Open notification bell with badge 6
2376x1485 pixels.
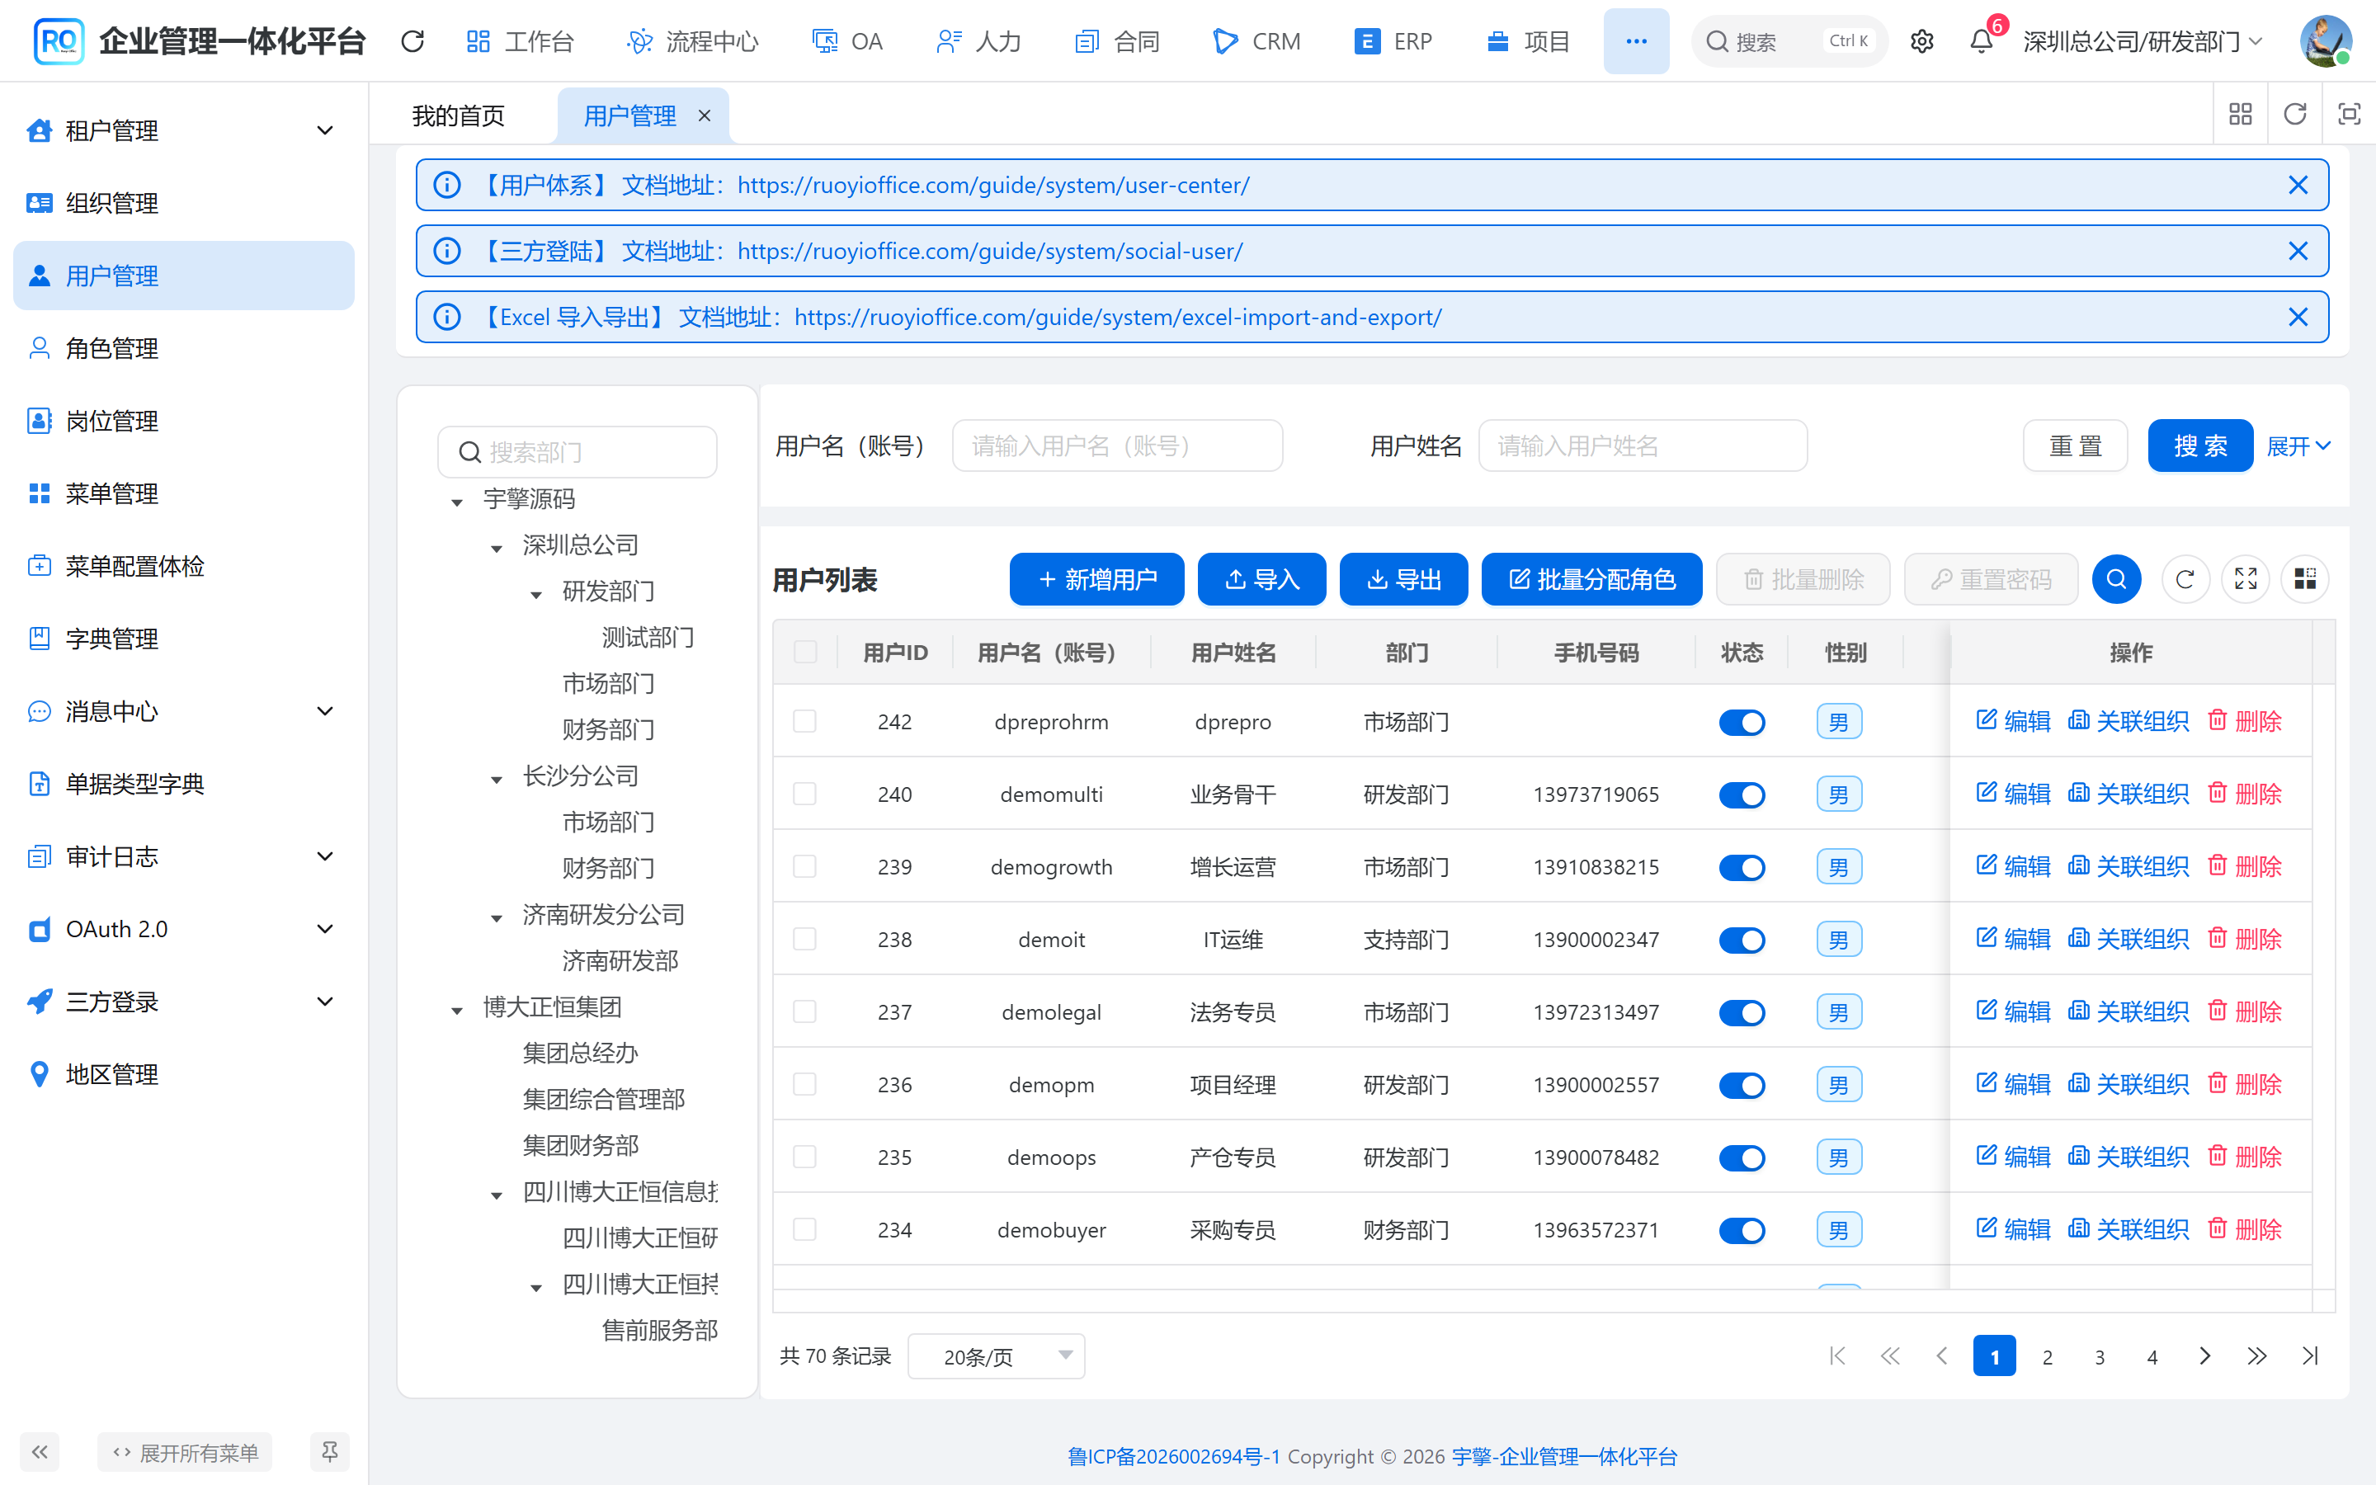[x=1982, y=41]
